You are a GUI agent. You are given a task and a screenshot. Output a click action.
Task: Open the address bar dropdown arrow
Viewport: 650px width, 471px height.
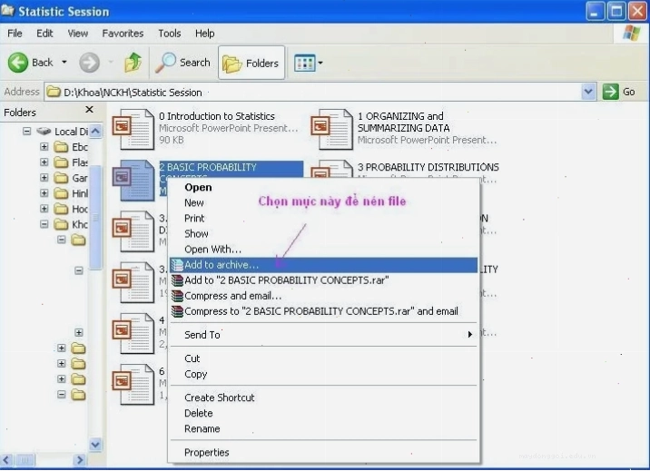click(x=588, y=92)
